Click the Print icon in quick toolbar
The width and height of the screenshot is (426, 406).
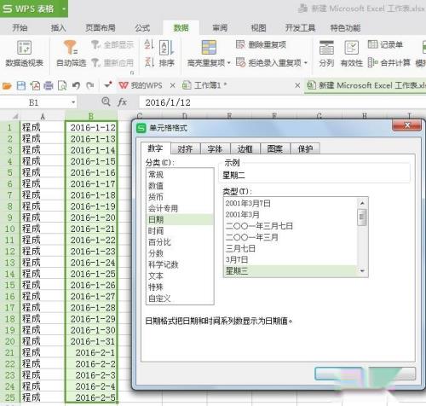pyautogui.click(x=49, y=85)
